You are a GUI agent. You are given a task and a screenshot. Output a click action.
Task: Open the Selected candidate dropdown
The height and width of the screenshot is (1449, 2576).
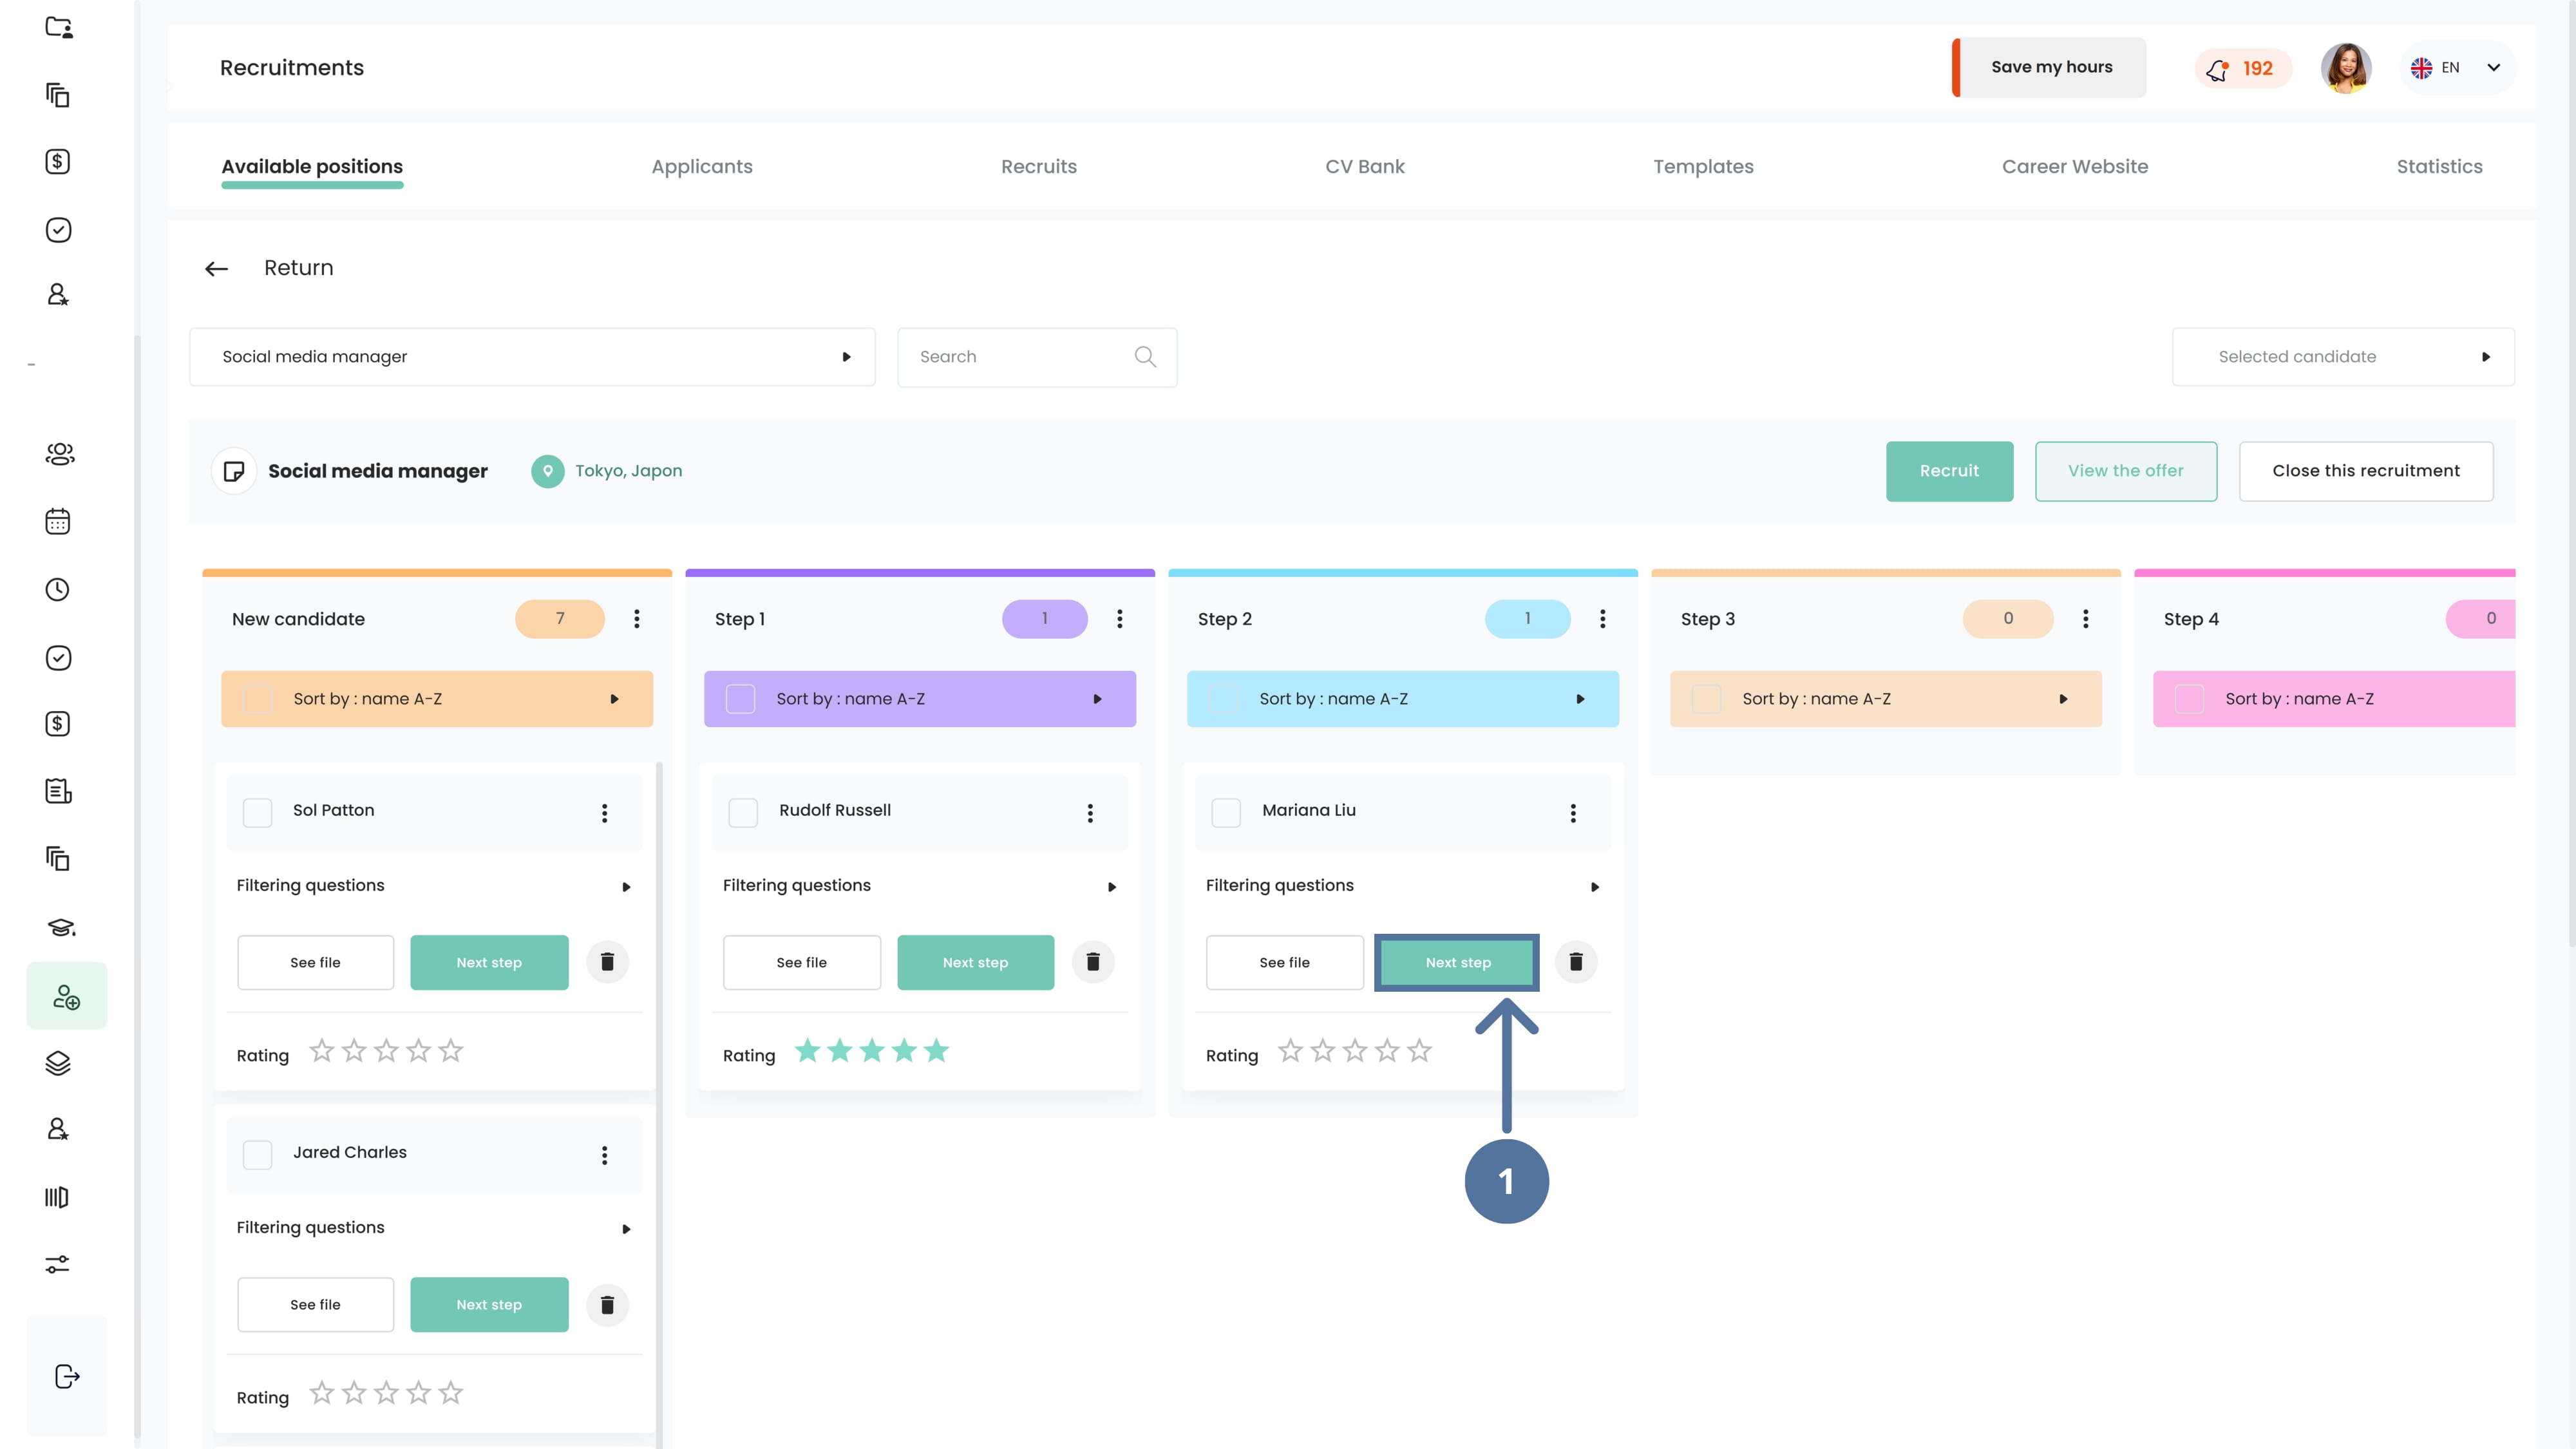coord(2343,357)
